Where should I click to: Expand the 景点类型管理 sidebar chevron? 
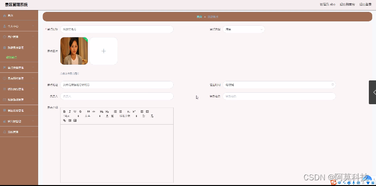[x=33, y=68]
